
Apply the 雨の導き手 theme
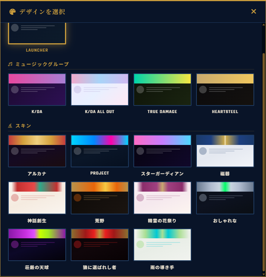(162, 245)
